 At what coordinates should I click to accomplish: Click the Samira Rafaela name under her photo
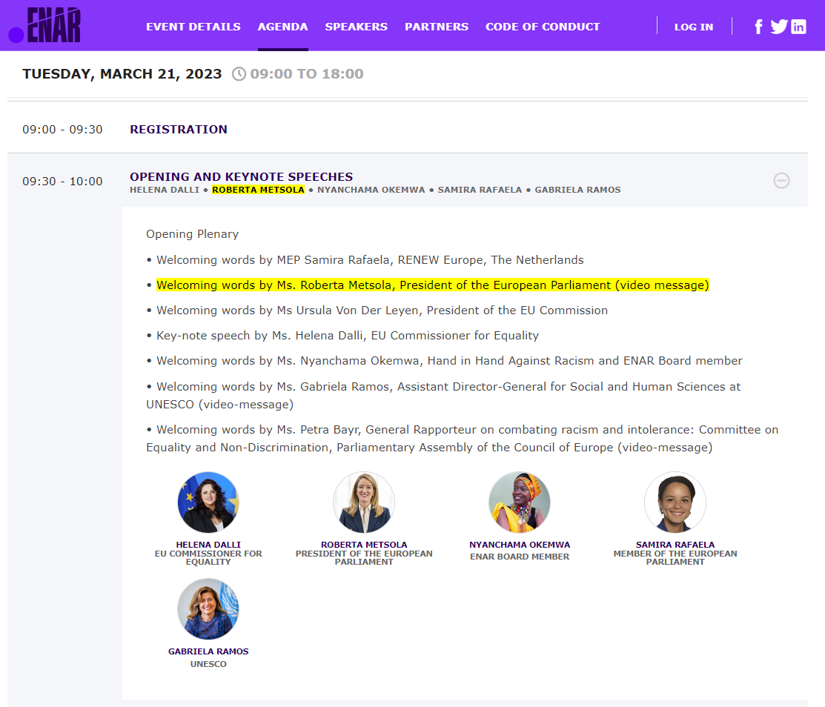coord(675,545)
